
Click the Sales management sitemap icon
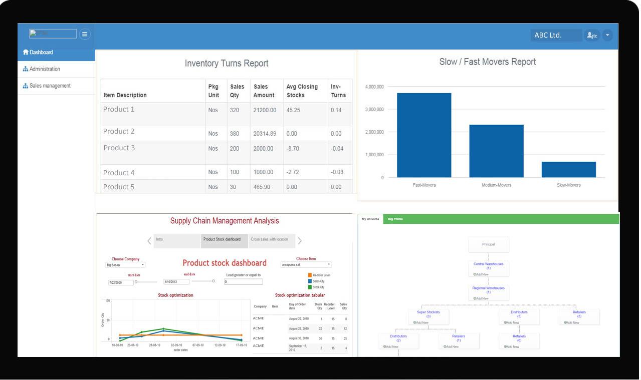tap(26, 86)
